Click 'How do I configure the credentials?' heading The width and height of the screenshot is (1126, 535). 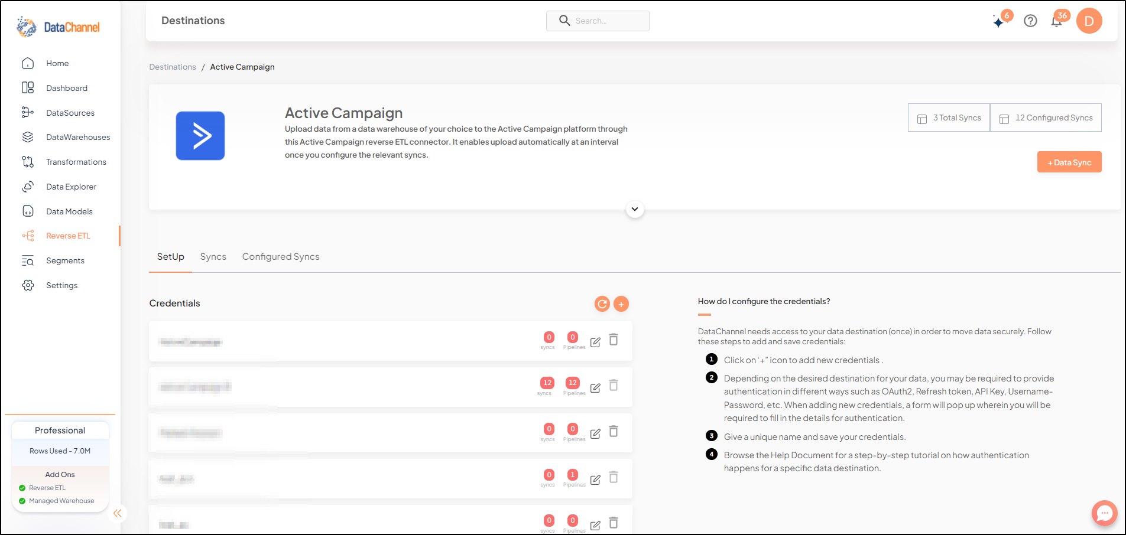click(x=764, y=302)
